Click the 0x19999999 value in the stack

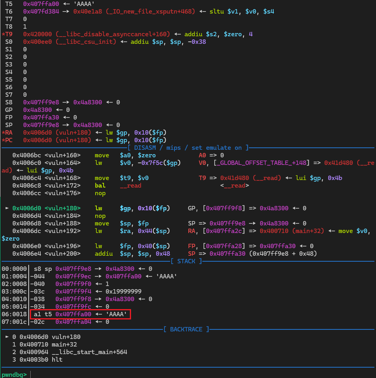pyautogui.click(x=123, y=292)
